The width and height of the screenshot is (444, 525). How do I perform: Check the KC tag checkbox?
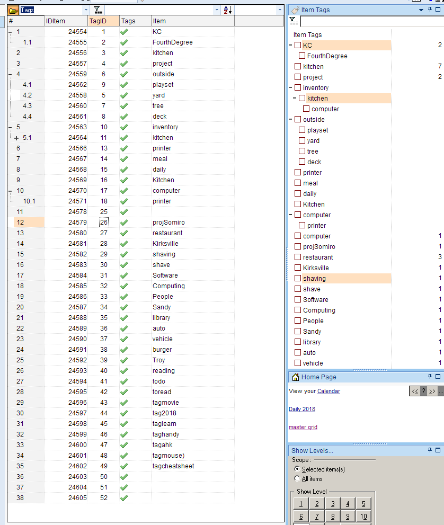[298, 45]
